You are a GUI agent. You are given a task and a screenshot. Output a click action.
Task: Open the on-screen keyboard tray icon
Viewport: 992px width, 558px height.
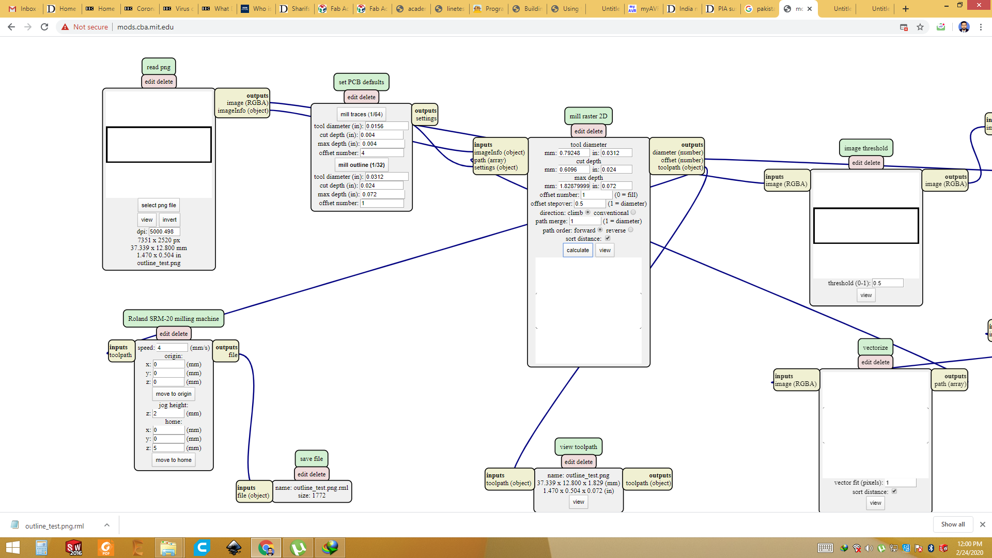[825, 548]
